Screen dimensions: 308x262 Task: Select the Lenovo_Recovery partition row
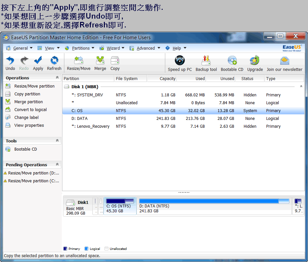coord(183,126)
